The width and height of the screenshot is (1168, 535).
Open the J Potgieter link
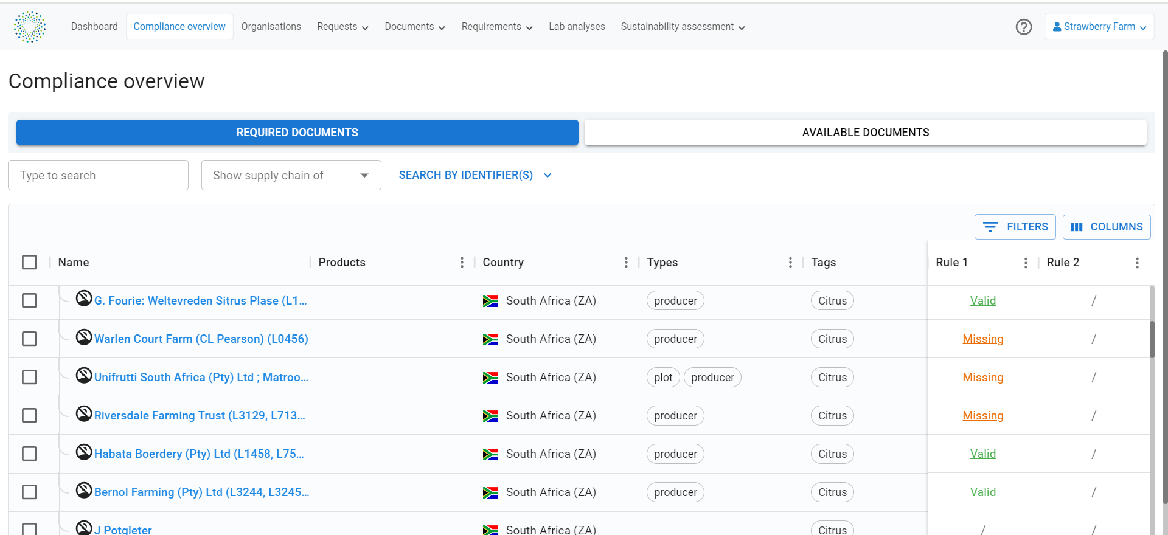123,530
